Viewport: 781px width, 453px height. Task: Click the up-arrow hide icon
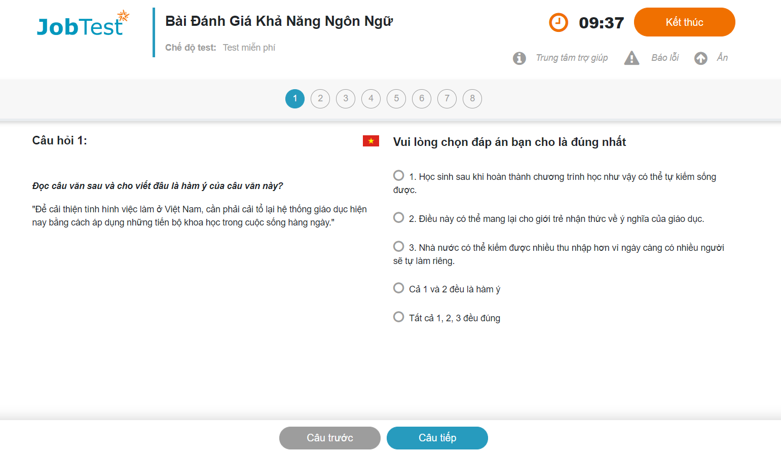pos(700,58)
